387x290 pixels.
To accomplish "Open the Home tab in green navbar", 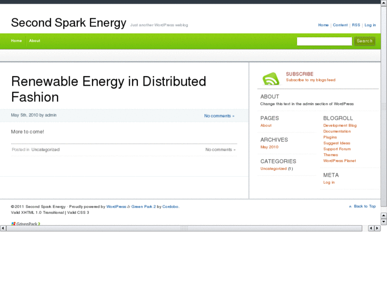I will tap(17, 41).
